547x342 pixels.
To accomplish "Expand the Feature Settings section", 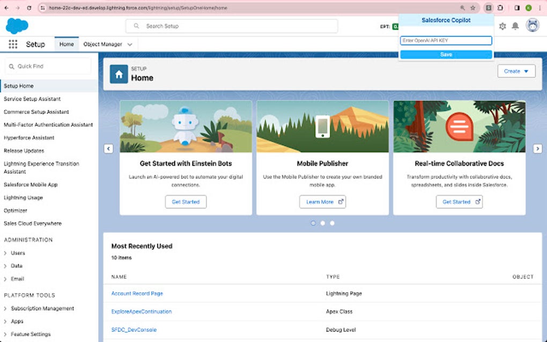I will click(31, 334).
